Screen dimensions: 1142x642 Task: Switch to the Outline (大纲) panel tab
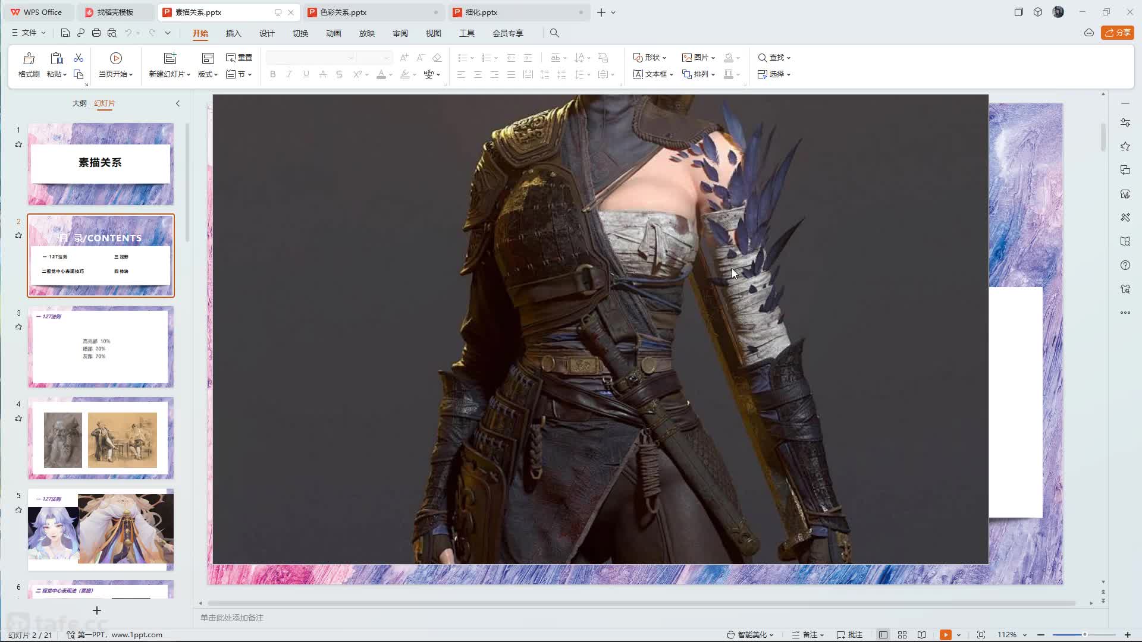[x=79, y=103]
